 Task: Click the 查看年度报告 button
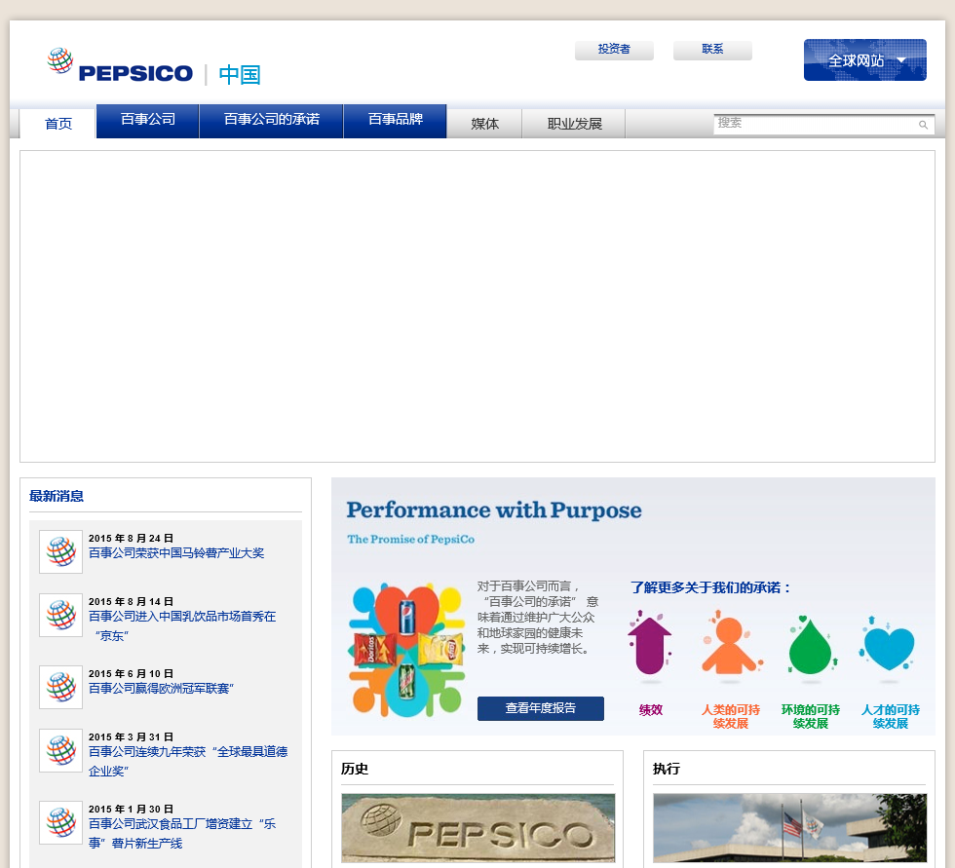[540, 708]
